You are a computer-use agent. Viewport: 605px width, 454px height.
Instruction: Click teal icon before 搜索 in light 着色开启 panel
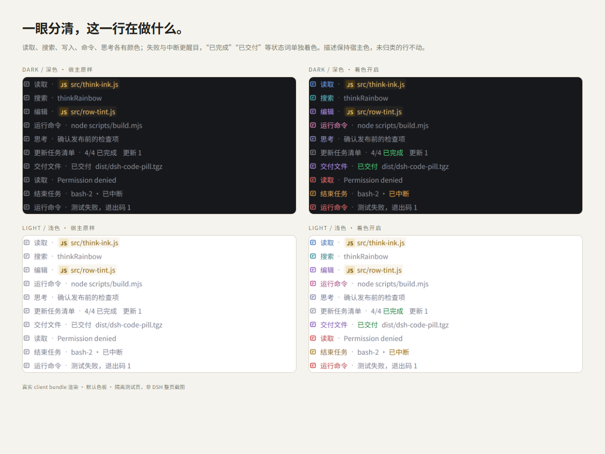tap(313, 256)
